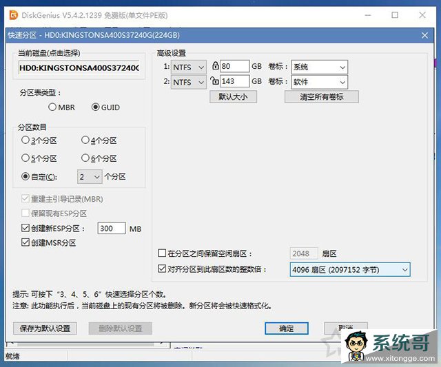Toggle 对齐分区到此扇区数的整数倍 checkbox
This screenshot has width=441, height=367.
pyautogui.click(x=162, y=269)
